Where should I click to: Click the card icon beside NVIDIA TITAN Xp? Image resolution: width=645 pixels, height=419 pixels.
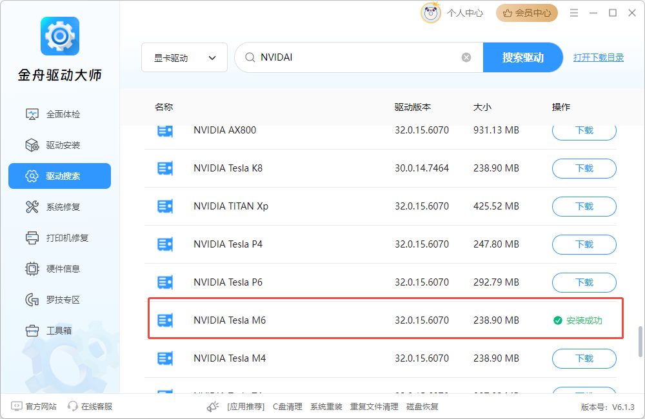tap(165, 206)
